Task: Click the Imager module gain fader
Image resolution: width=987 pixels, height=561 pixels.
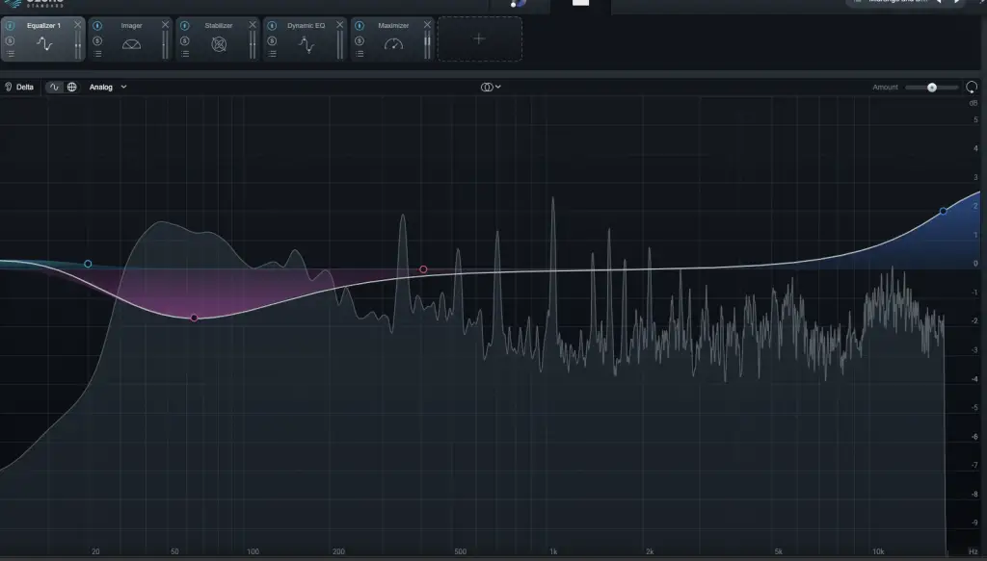Action: tap(165, 44)
